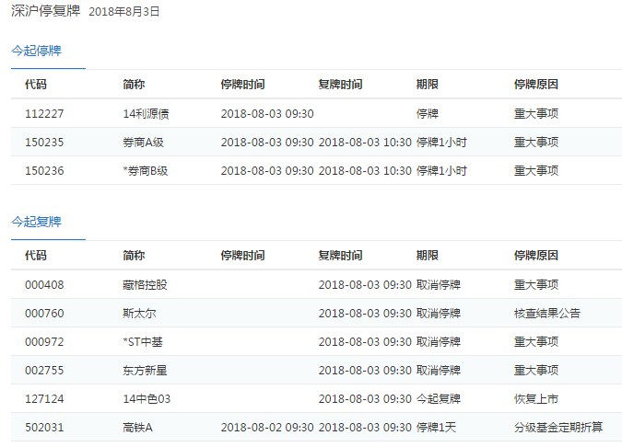Open the 券商A级 fund name
Viewport: 622px width, 447px height.
(x=143, y=143)
